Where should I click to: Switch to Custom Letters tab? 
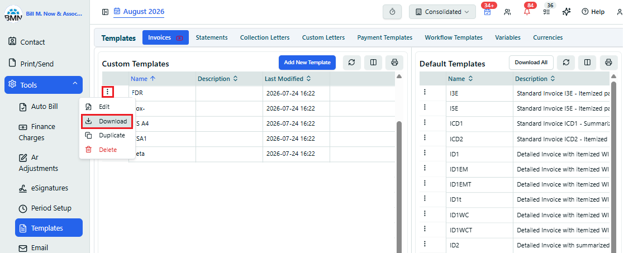click(323, 37)
